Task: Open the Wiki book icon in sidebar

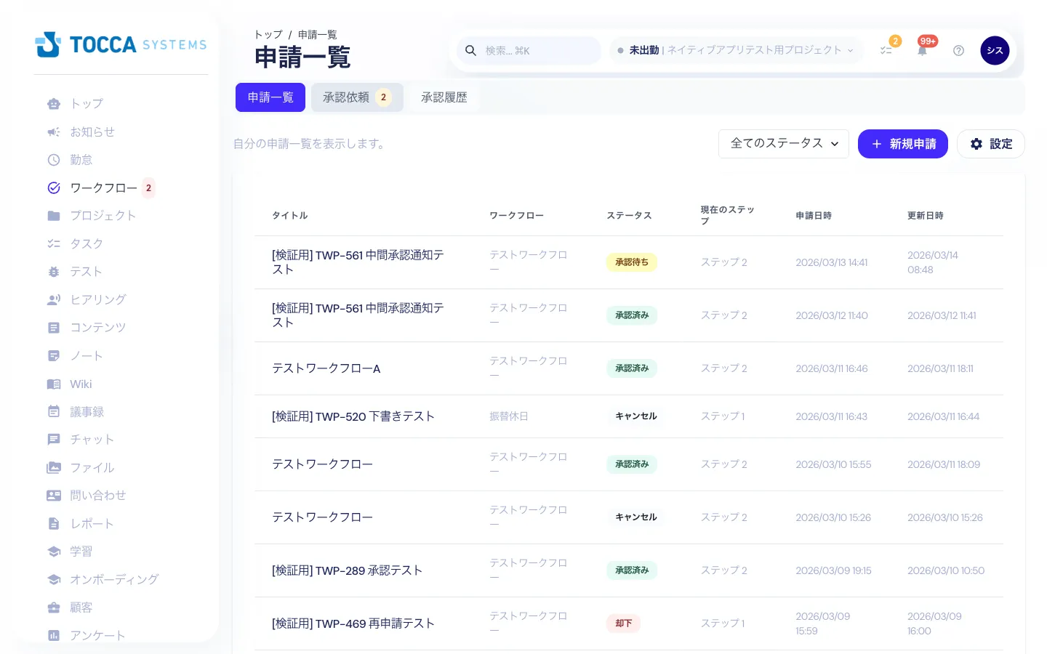Action: (x=54, y=384)
